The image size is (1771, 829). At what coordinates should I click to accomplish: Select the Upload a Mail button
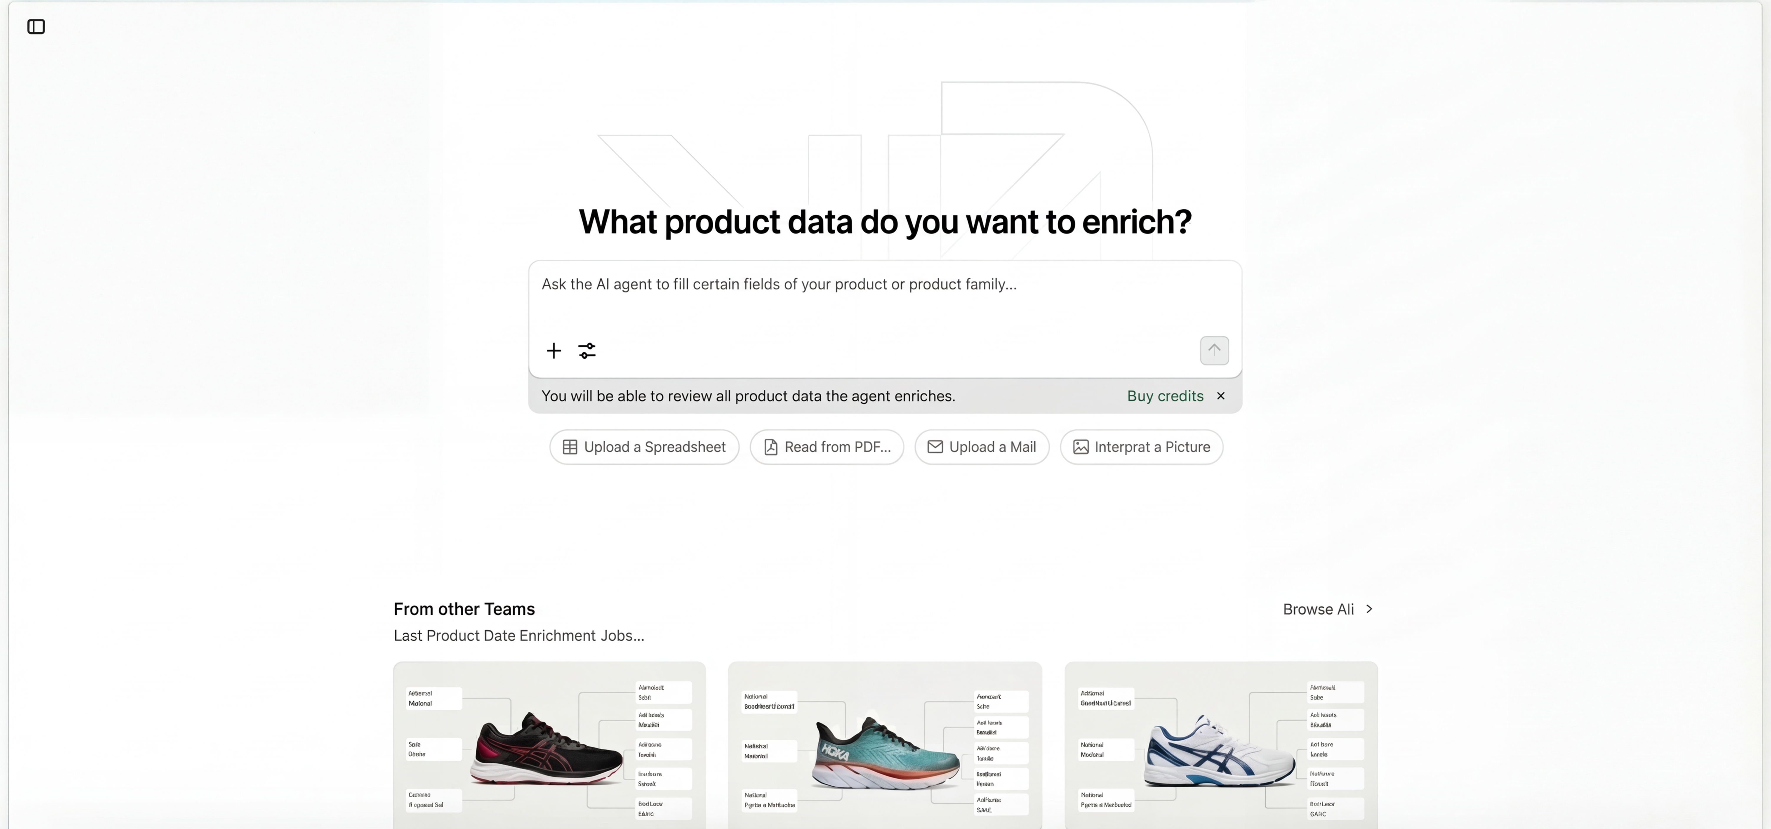tap(981, 447)
